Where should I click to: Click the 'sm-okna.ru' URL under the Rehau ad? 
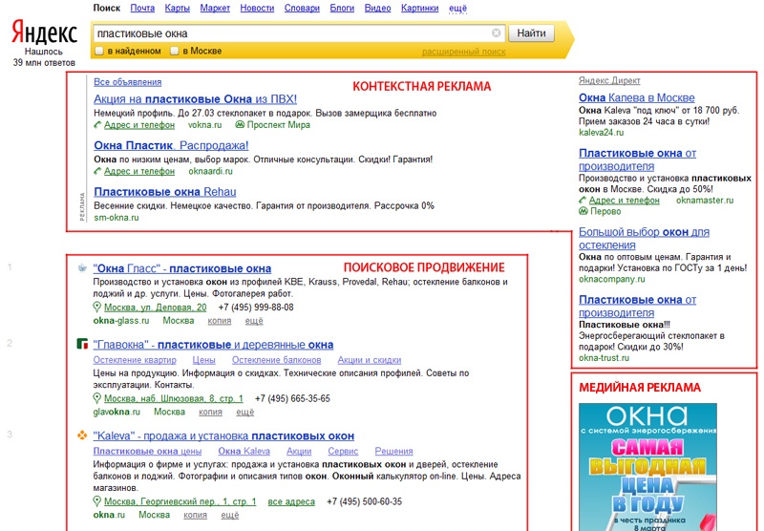coord(117,218)
